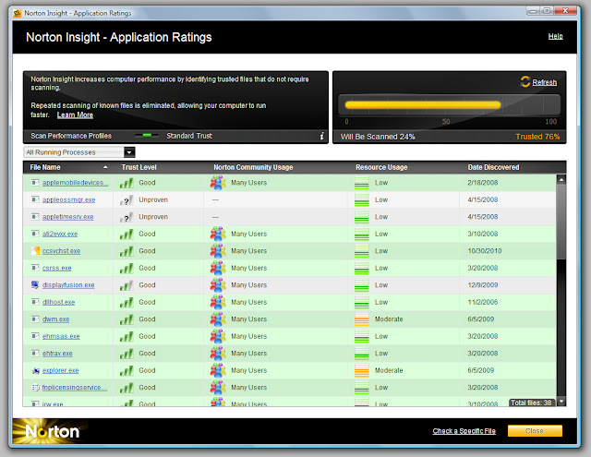The height and width of the screenshot is (457, 591).
Task: Open the Help link
Action: 555,36
